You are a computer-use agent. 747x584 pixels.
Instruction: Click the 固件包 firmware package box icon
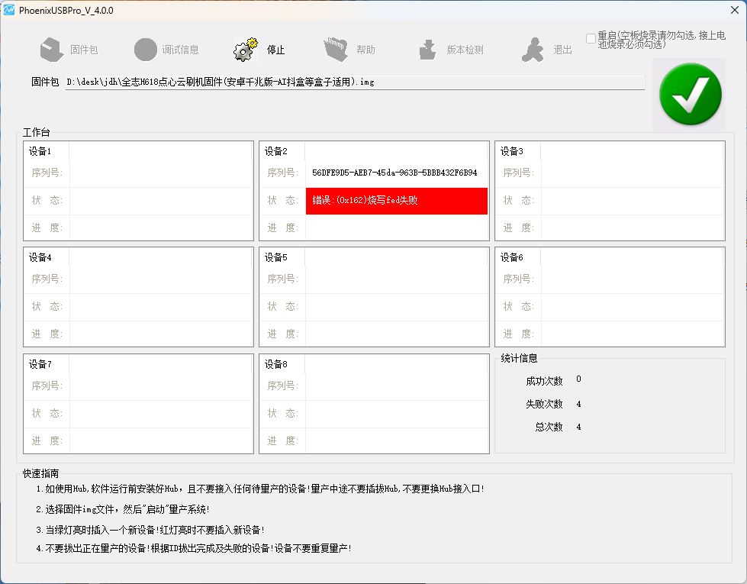[51, 50]
